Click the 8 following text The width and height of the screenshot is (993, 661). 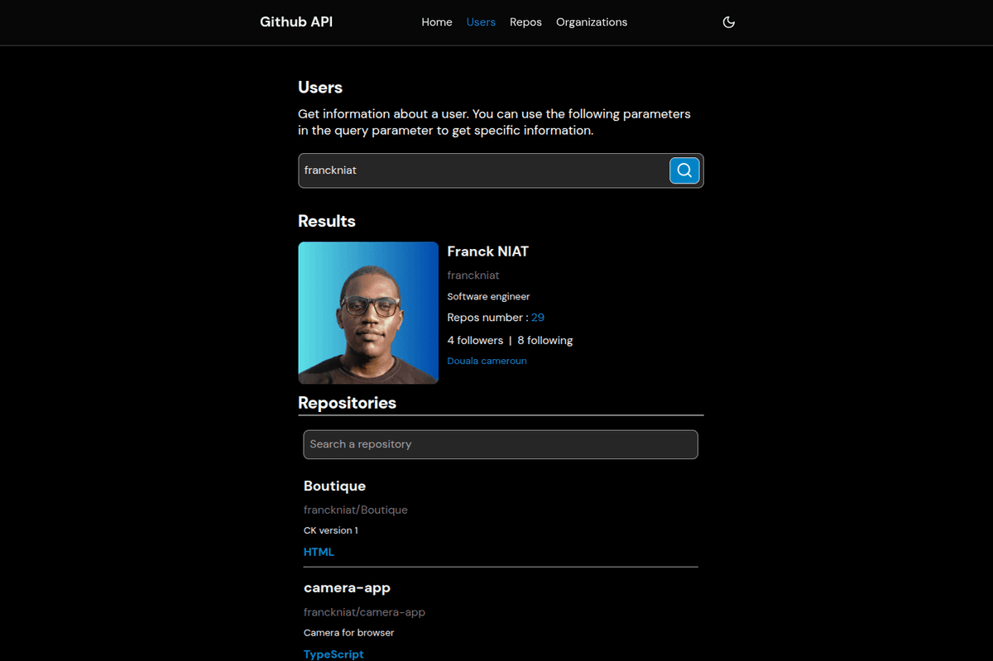[545, 340]
